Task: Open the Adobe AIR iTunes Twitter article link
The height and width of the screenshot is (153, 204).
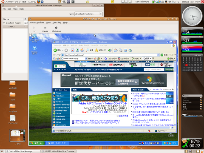Action: pyautogui.click(x=102, y=103)
